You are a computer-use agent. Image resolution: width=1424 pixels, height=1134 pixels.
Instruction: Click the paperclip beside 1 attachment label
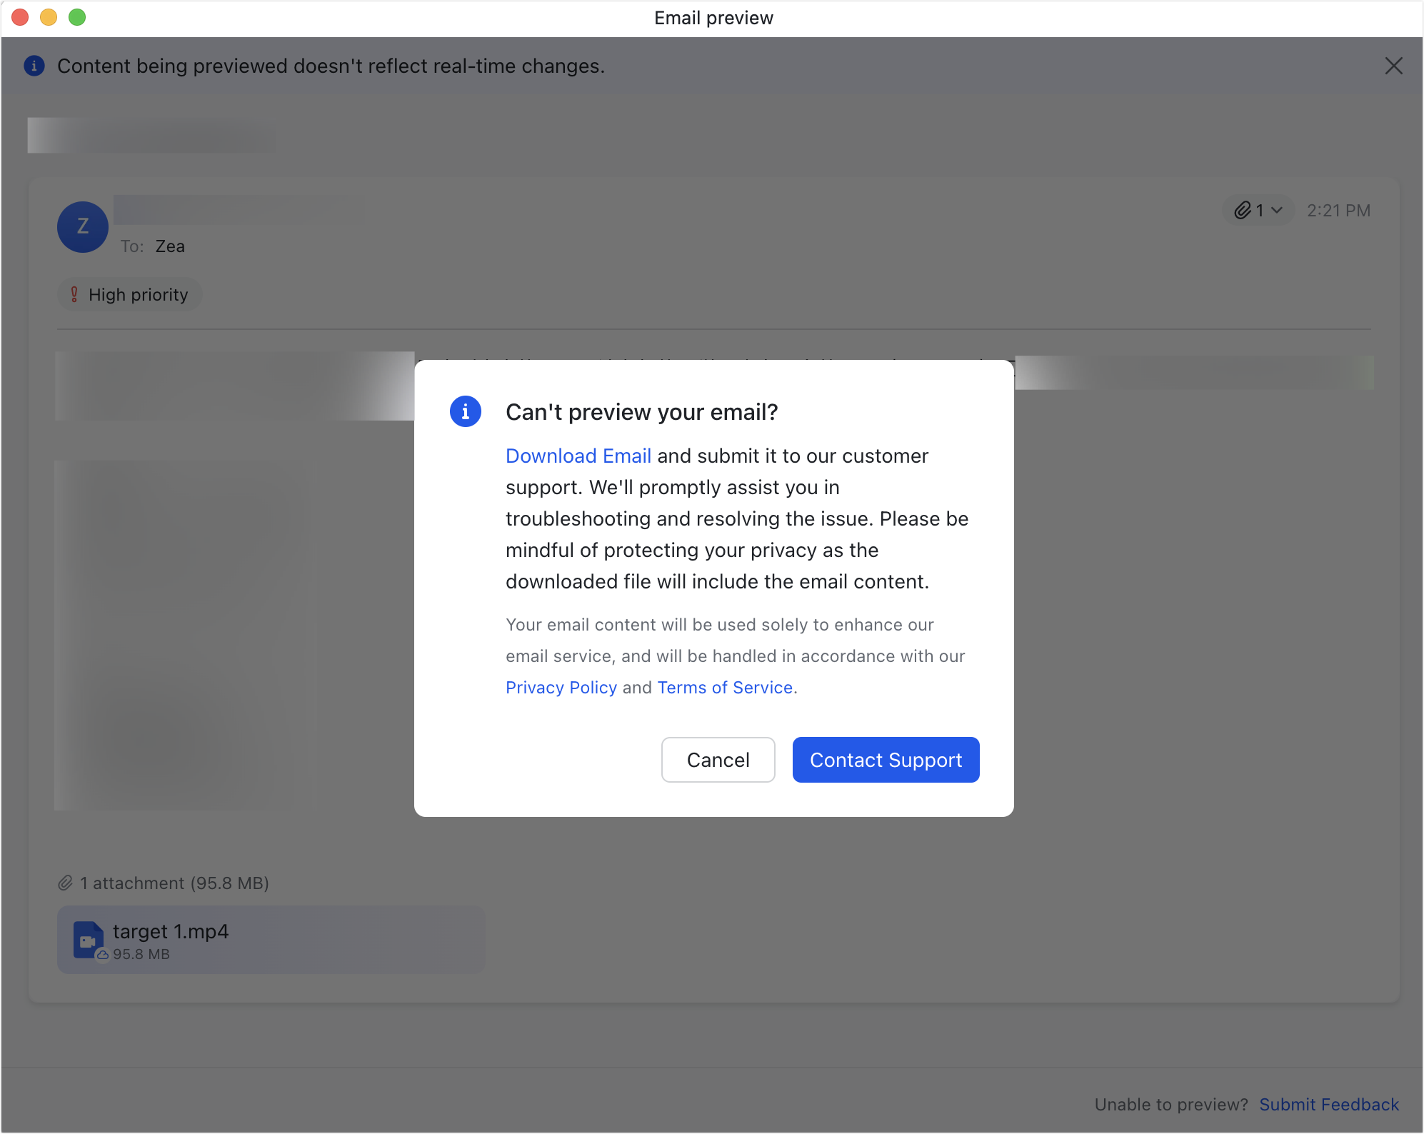66,883
